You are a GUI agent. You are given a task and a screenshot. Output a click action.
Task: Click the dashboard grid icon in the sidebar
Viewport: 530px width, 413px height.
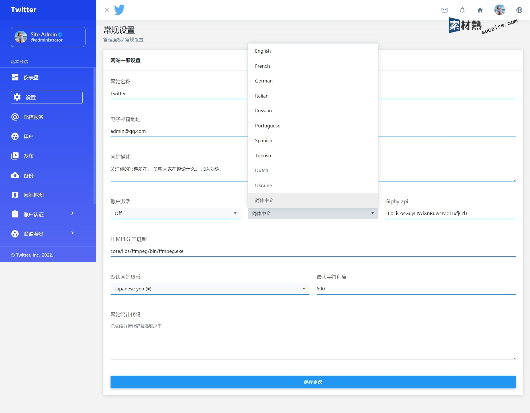click(15, 77)
